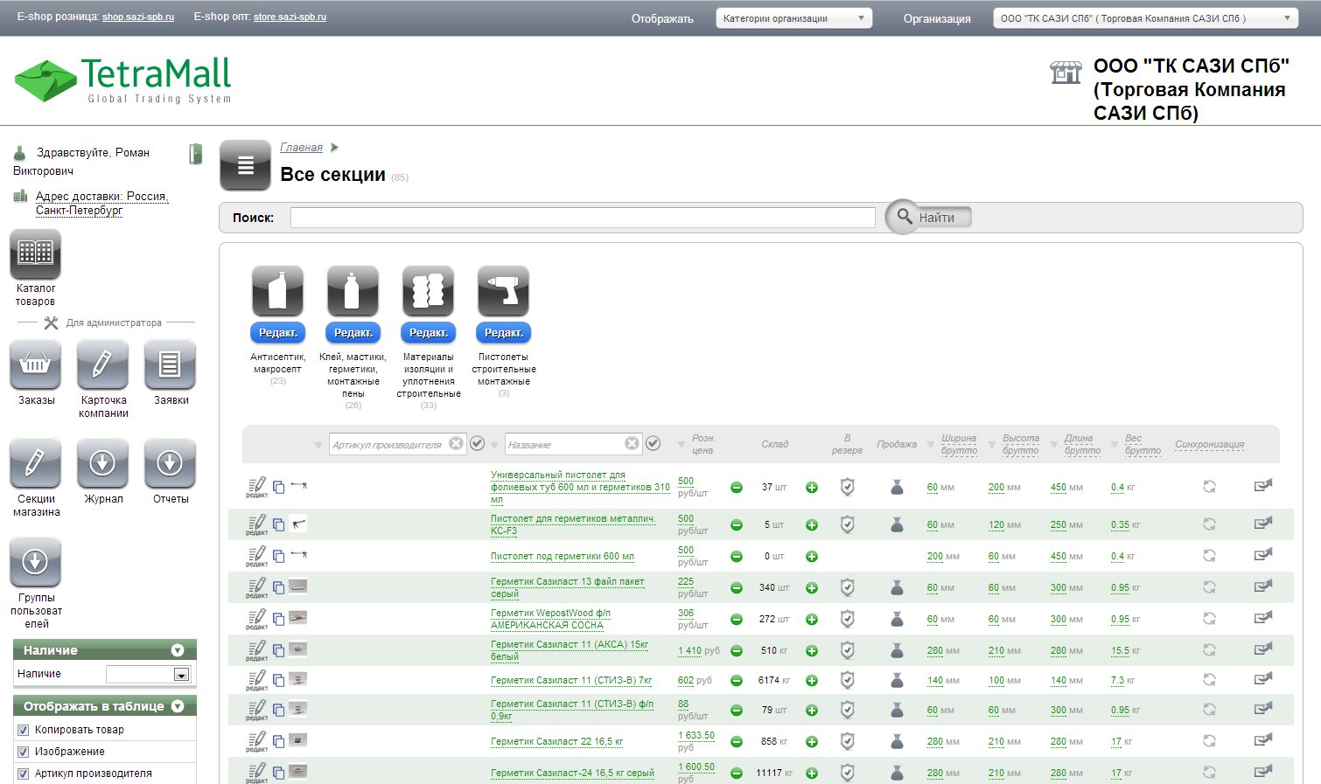Viewport: 1321px width, 784px height.
Task: Open the Заявки list icon
Action: [170, 364]
